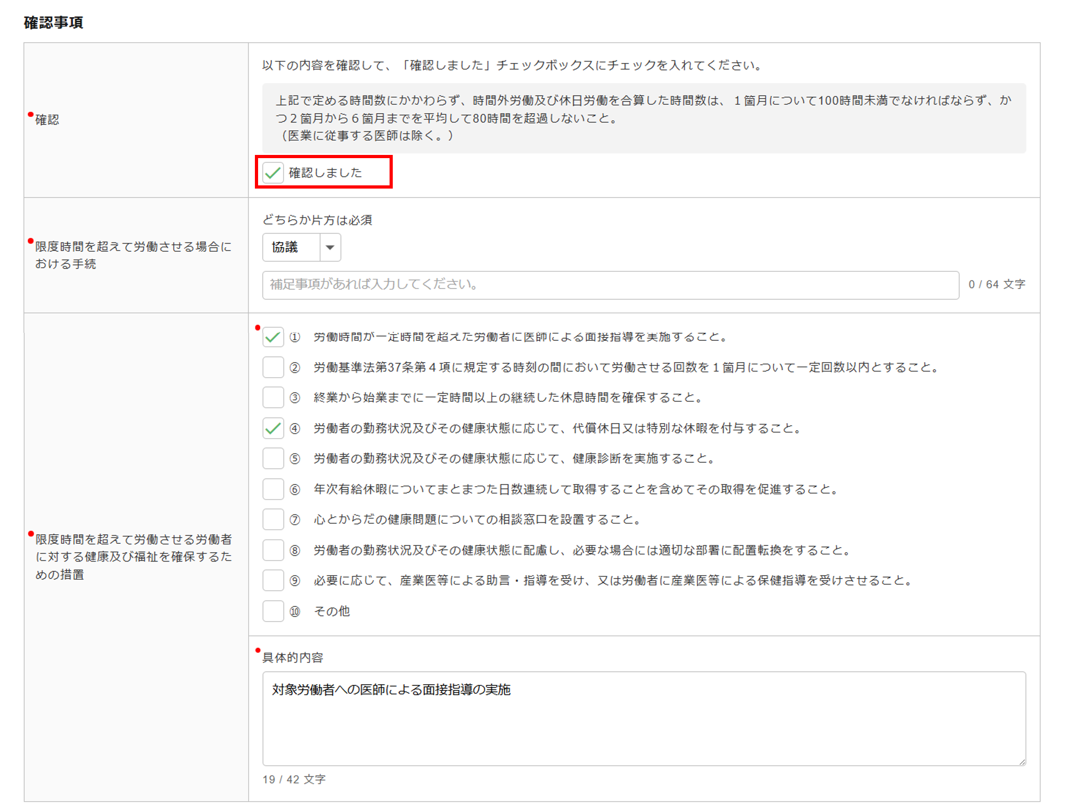Check option ⑩ その他
The width and height of the screenshot is (1065, 812).
tap(273, 611)
